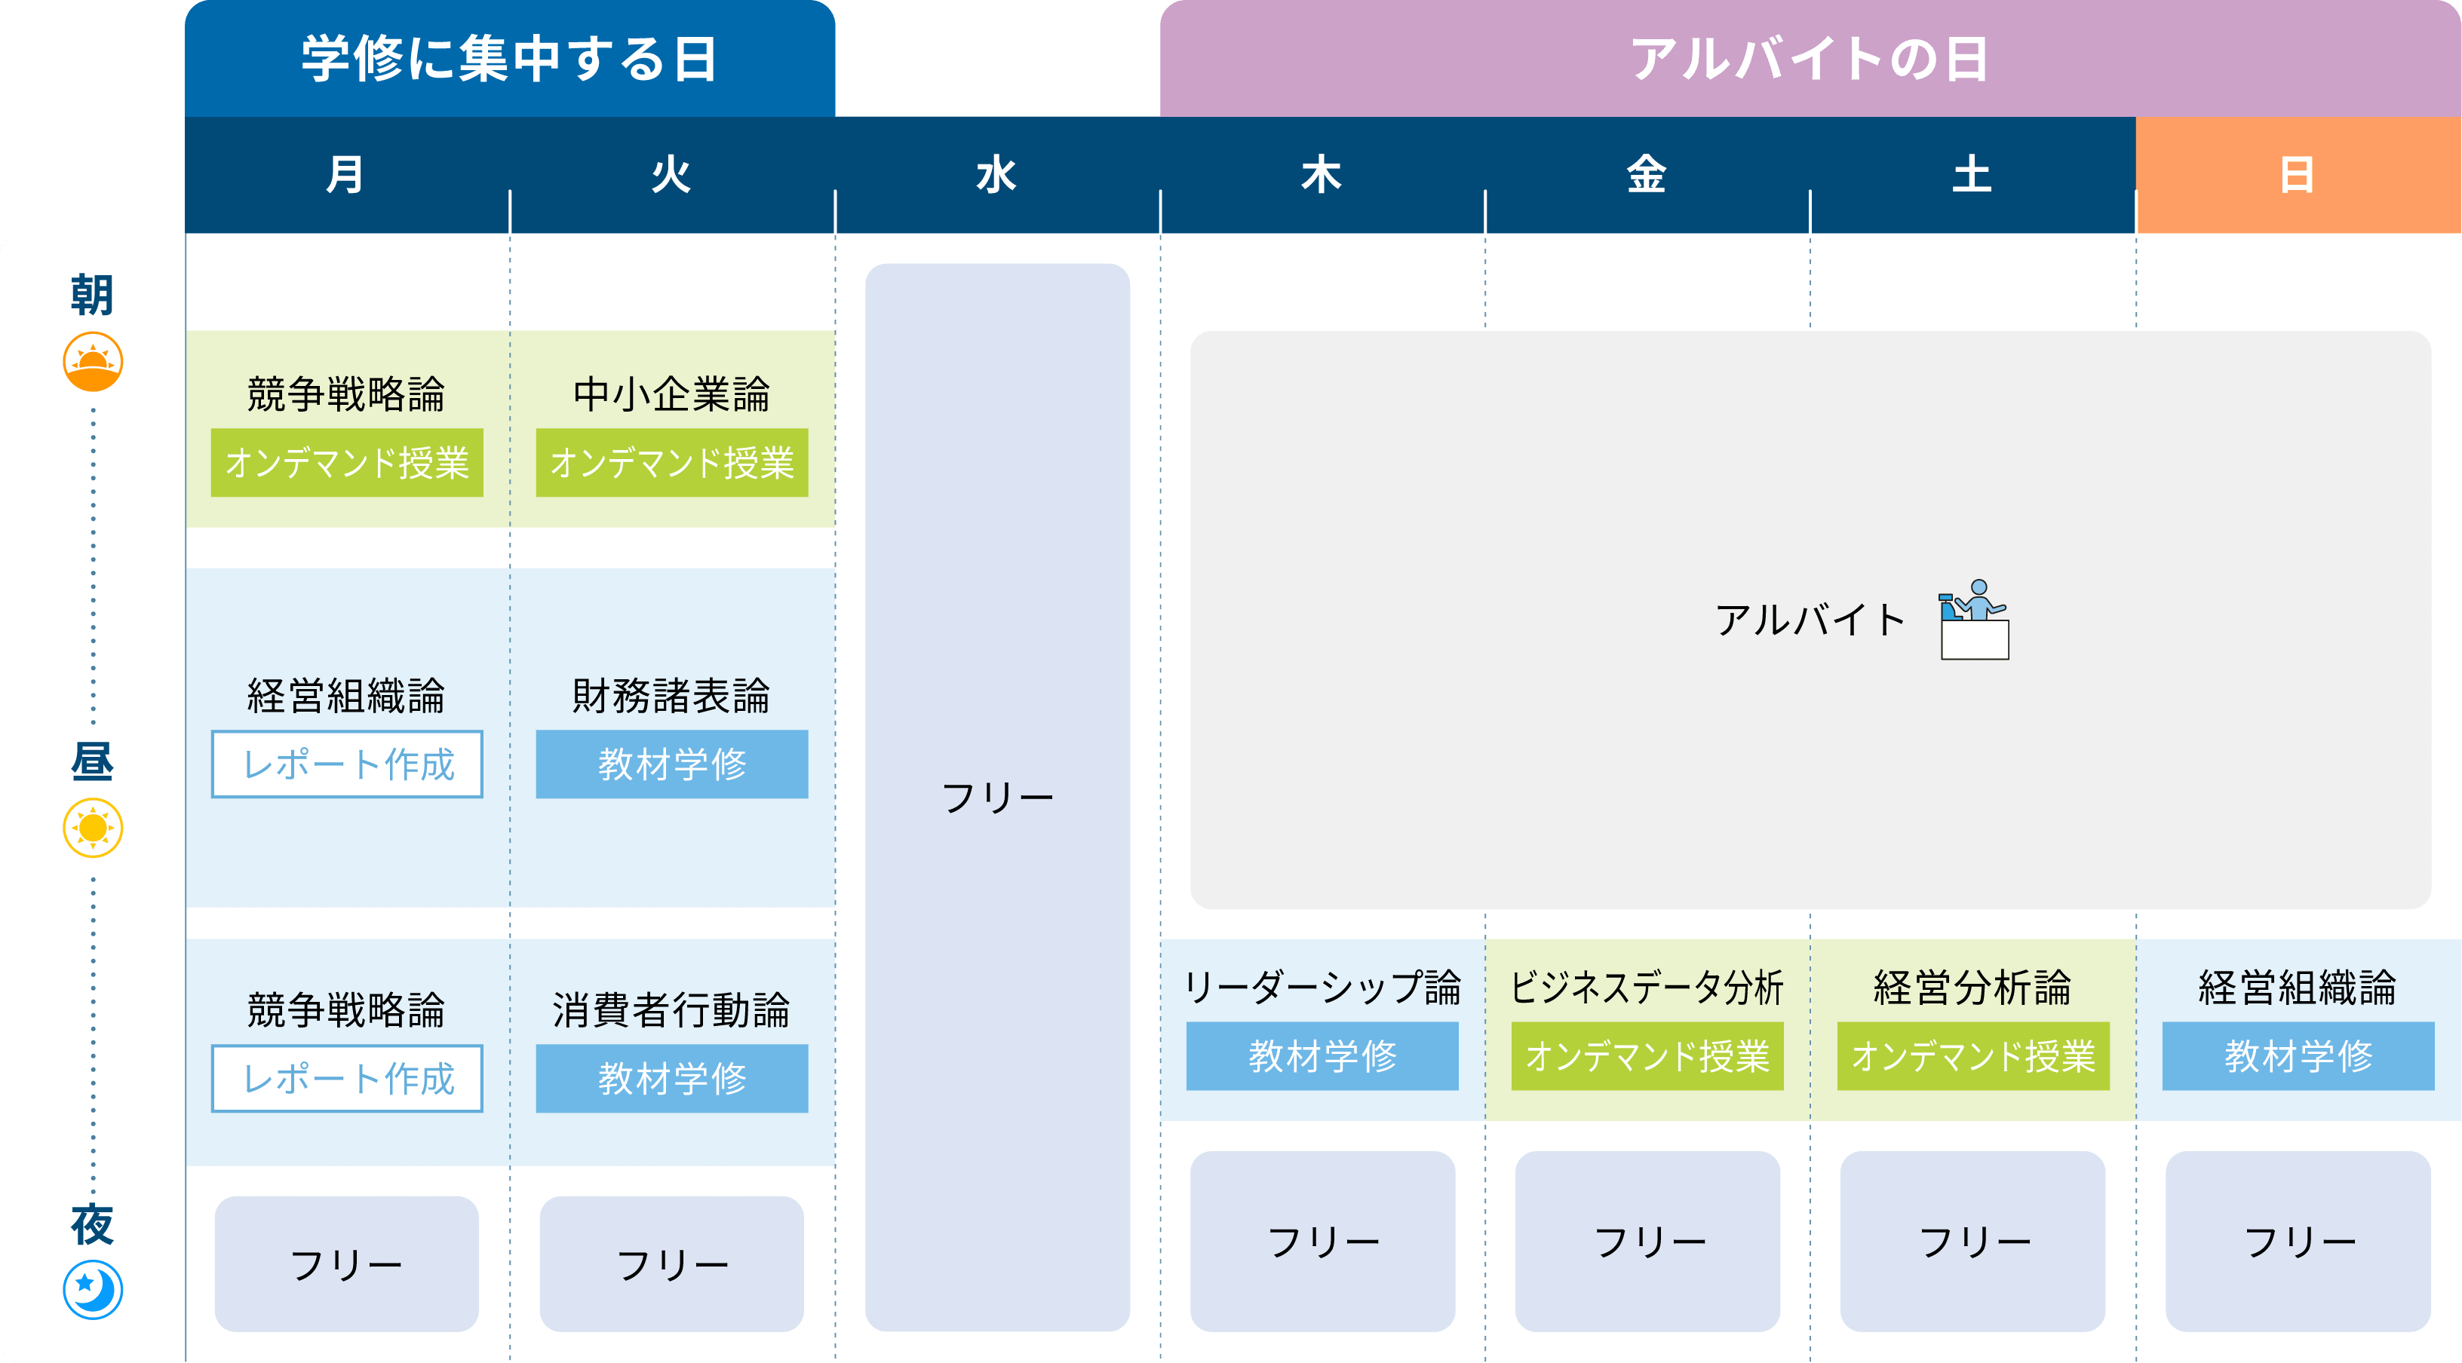This screenshot has width=2462, height=1363.
Task: Click the アルバイト label text
Action: click(x=1810, y=620)
